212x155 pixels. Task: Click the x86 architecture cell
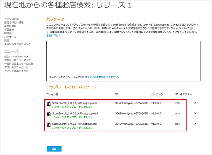[177, 103]
